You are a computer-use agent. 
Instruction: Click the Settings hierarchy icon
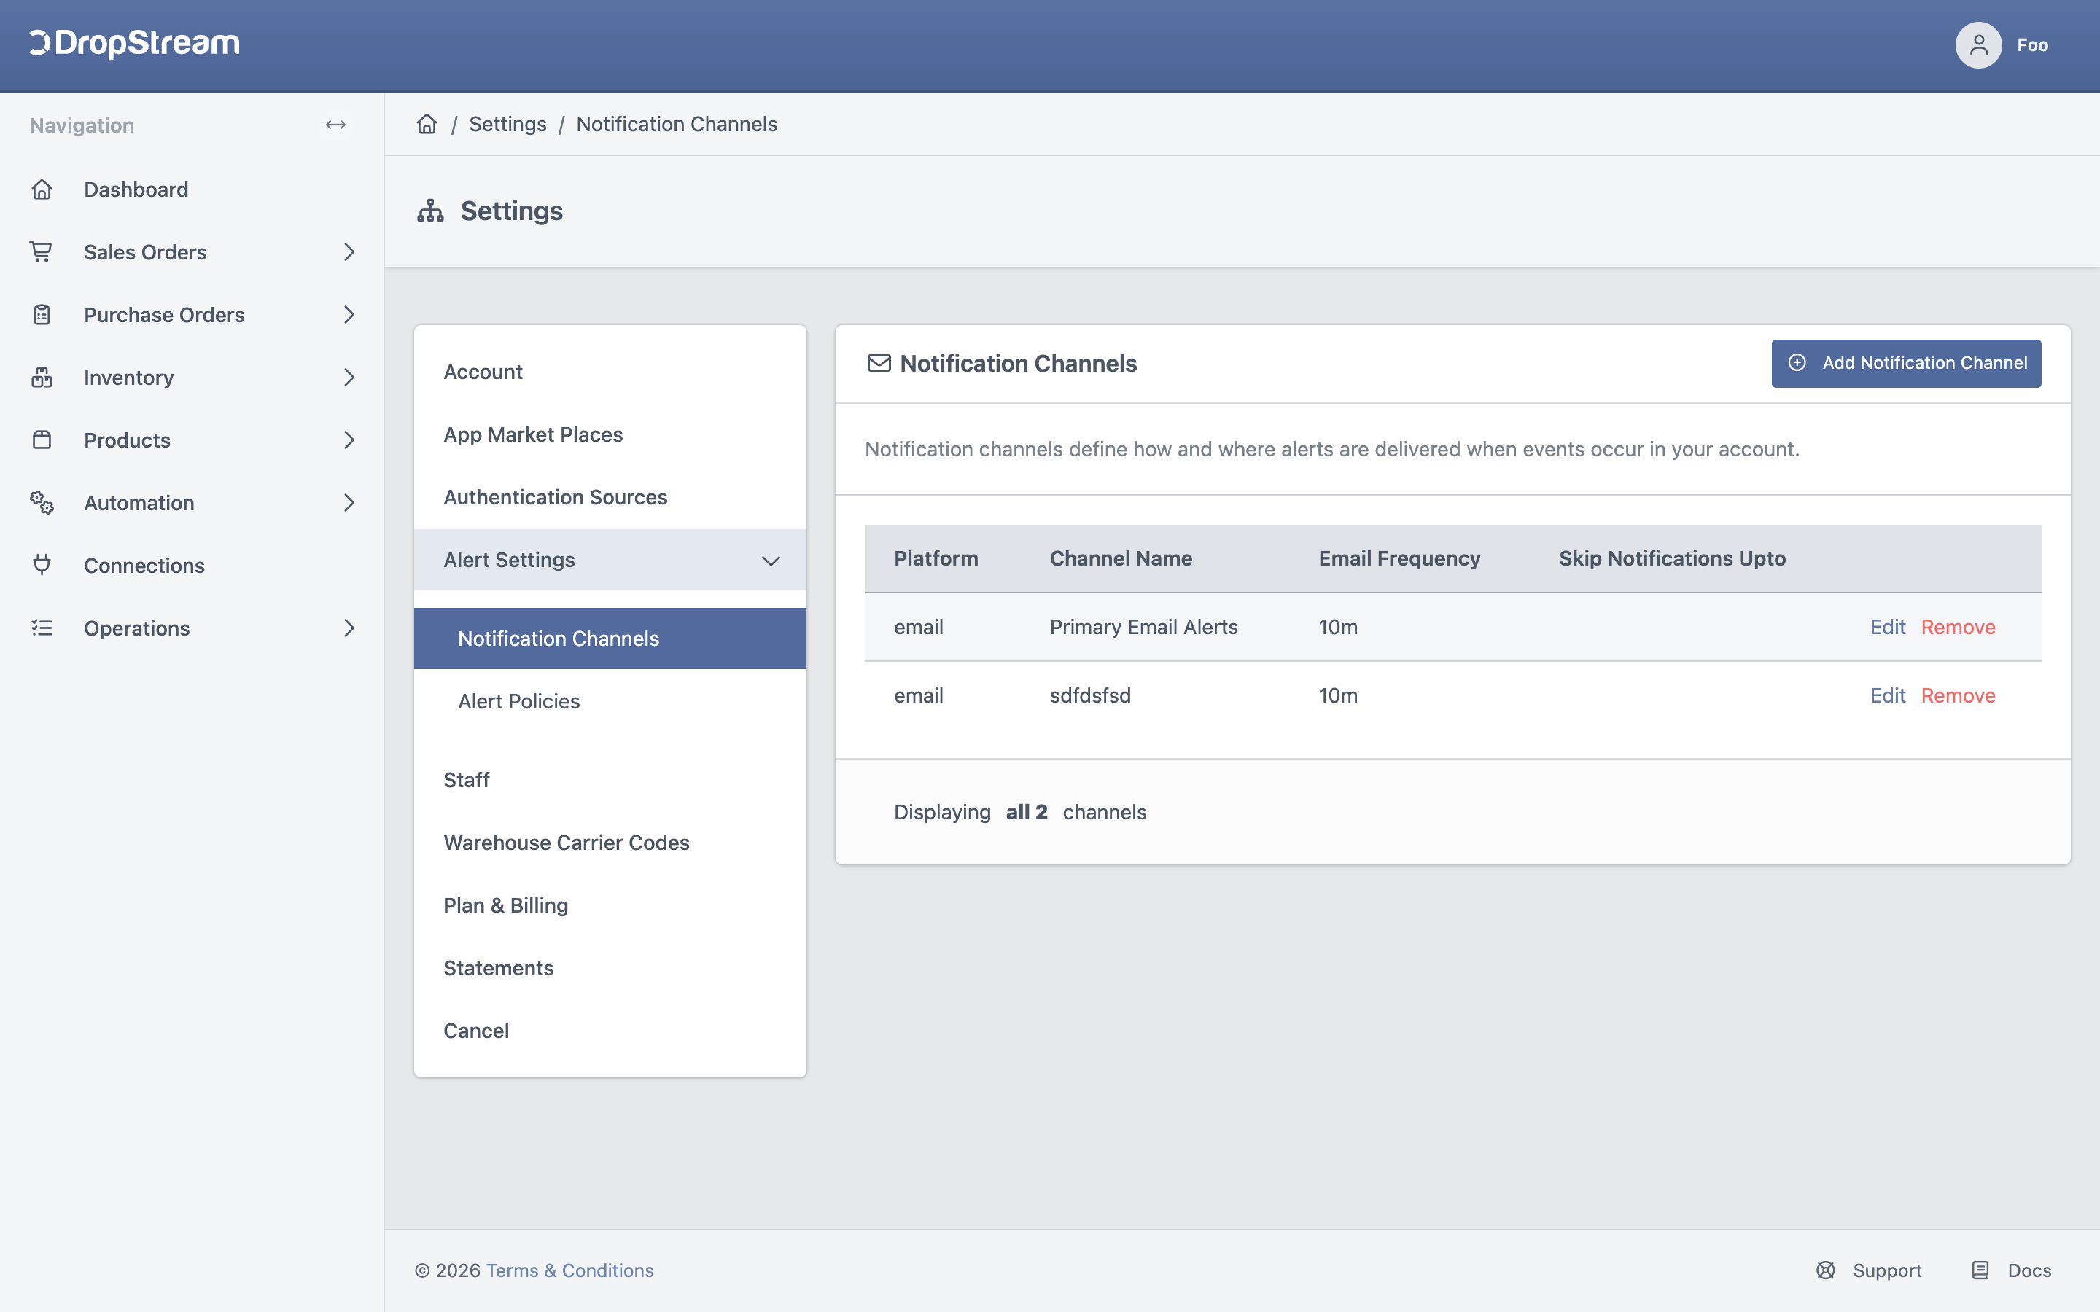point(430,211)
